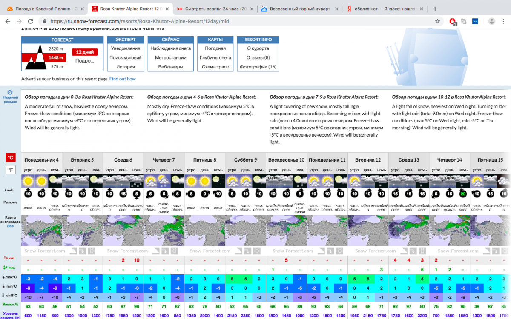The width and height of the screenshot is (511, 319).
Task: Bookmark this page with the star icon
Action: click(x=437, y=21)
